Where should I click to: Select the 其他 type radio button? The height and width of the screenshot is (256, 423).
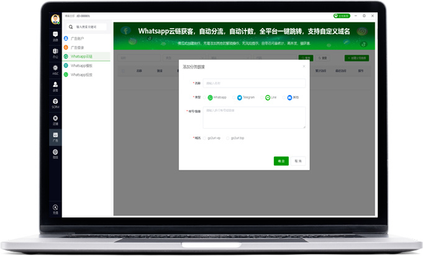click(x=284, y=98)
